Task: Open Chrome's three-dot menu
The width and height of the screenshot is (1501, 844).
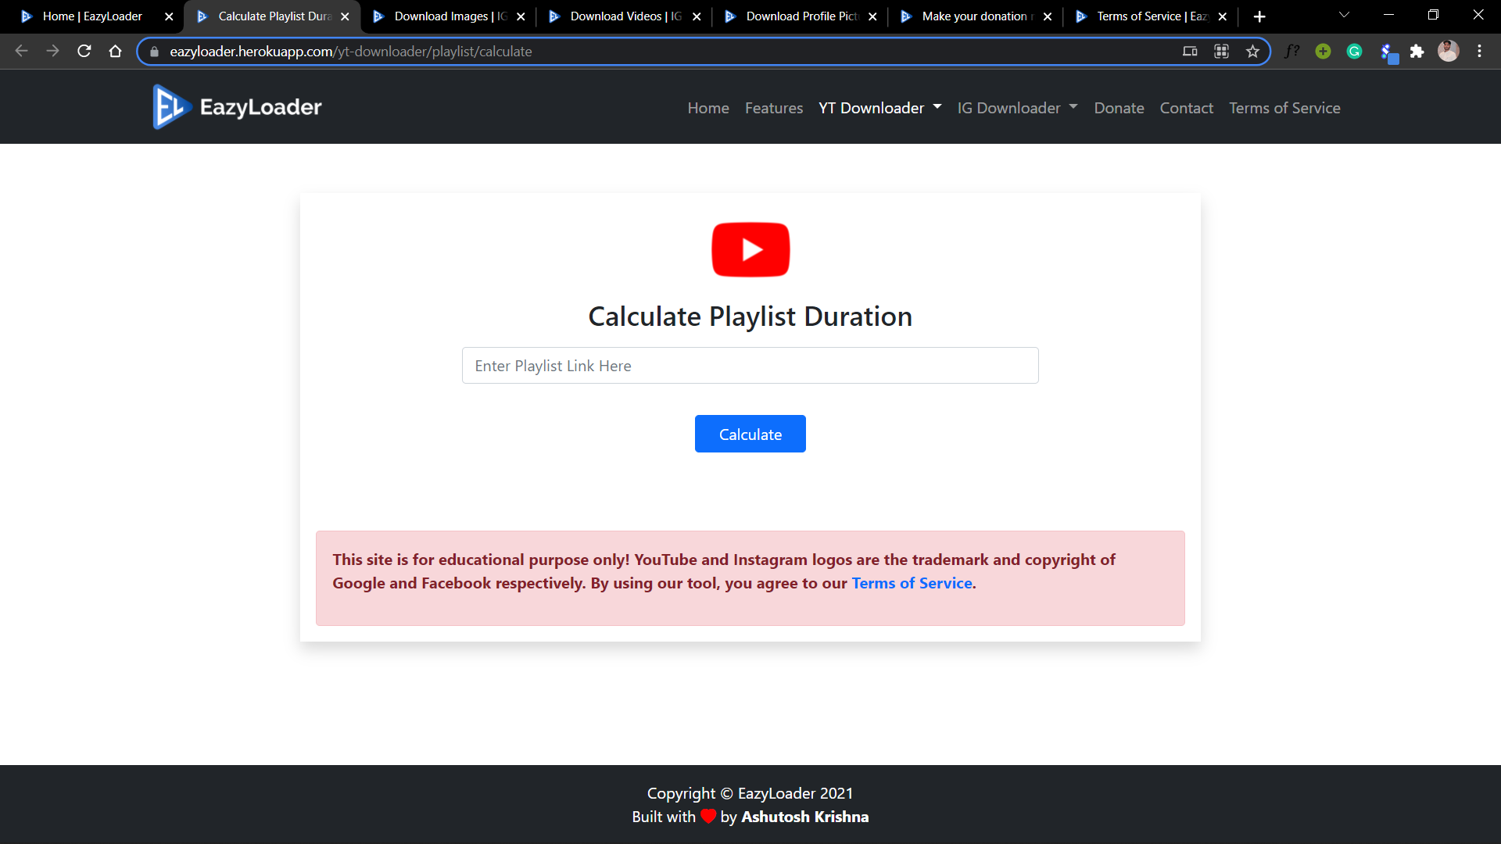Action: click(x=1479, y=51)
